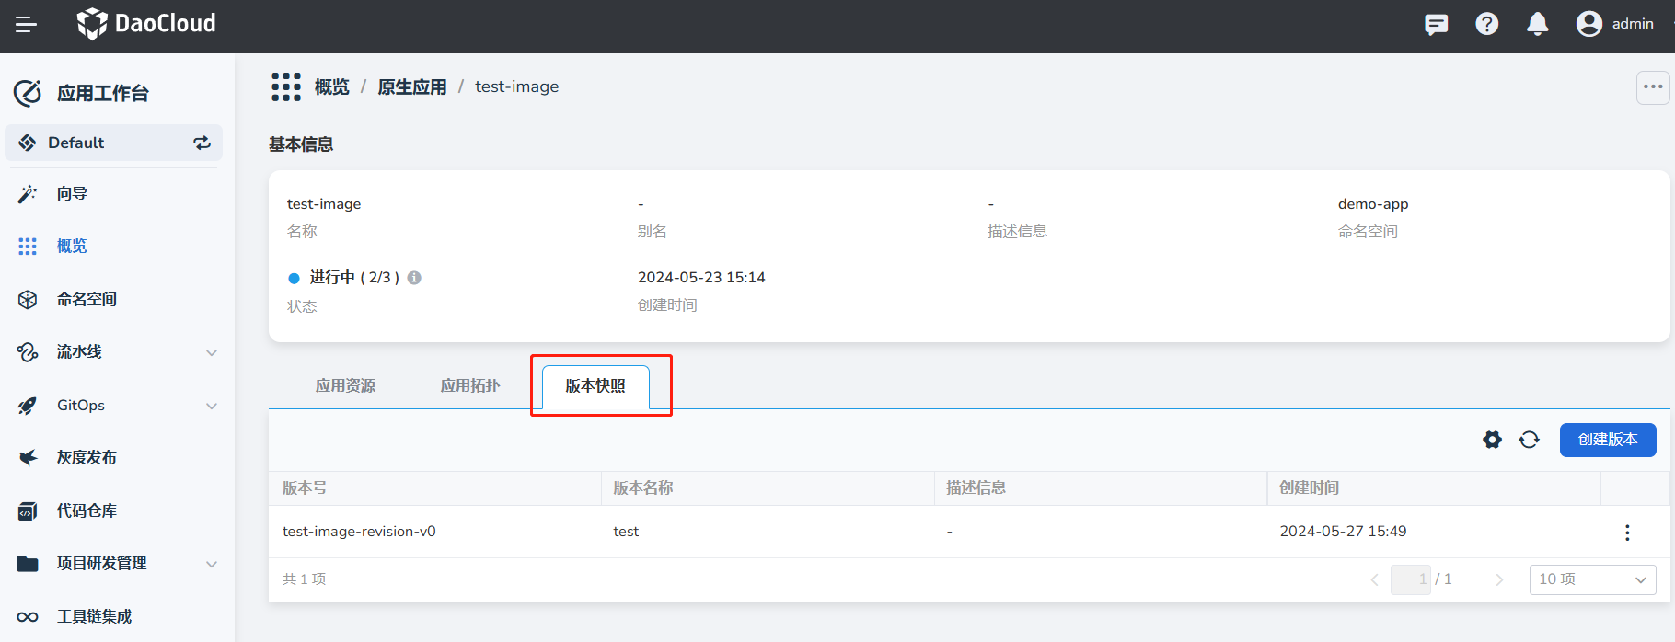The width and height of the screenshot is (1675, 642).
Task: Switch to the 应用拓扑 tab
Action: coord(469,386)
